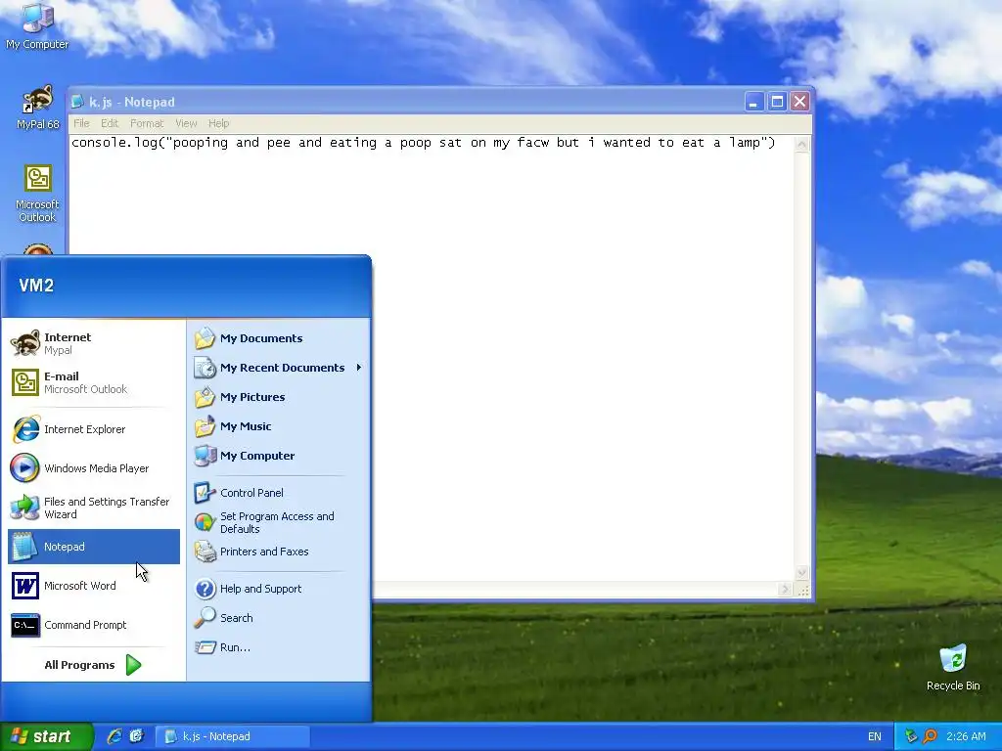This screenshot has height=751, width=1002.
Task: Open the Mypal Internet browser entry
Action: point(94,343)
